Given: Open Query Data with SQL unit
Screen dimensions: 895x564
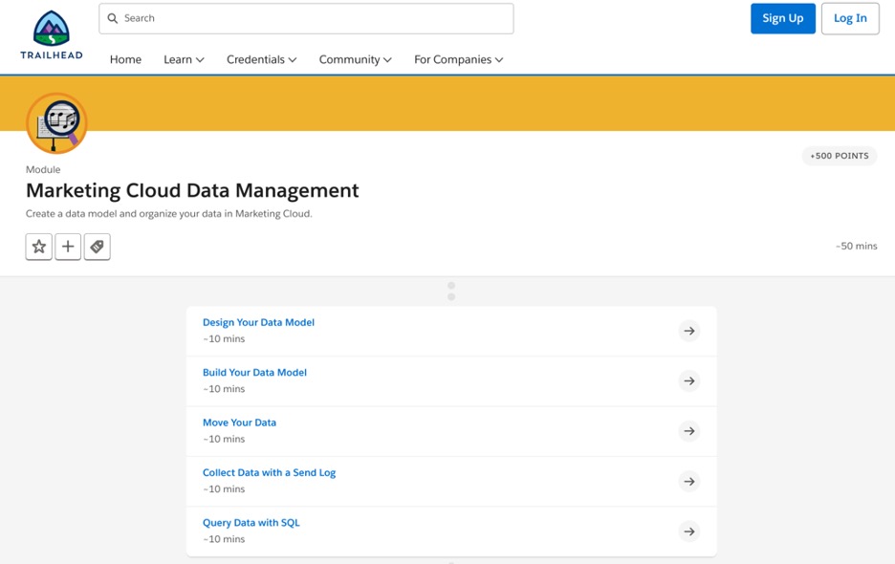Looking at the screenshot, I should click(x=251, y=523).
